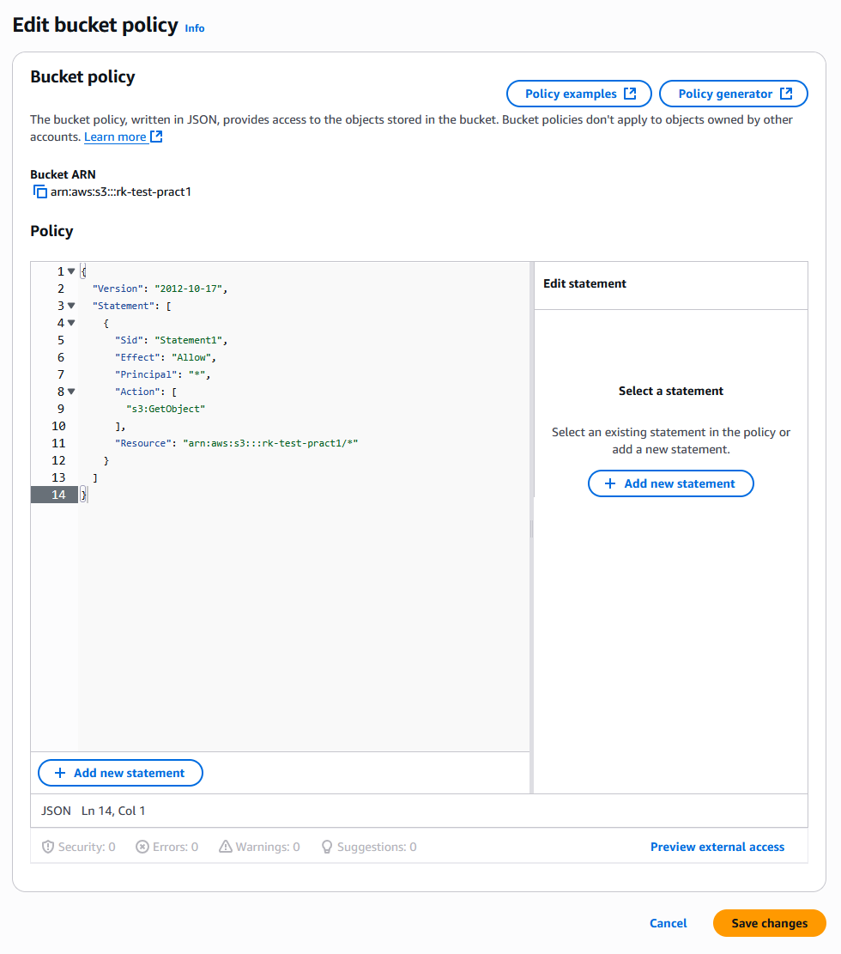Collapse the Statement array at line 3

(71, 306)
